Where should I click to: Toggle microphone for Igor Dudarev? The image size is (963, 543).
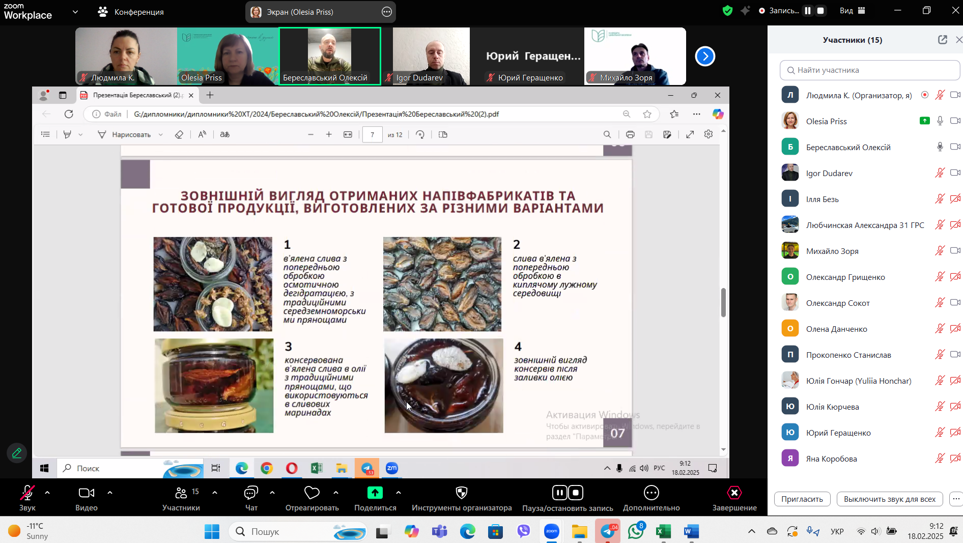pos(940,173)
